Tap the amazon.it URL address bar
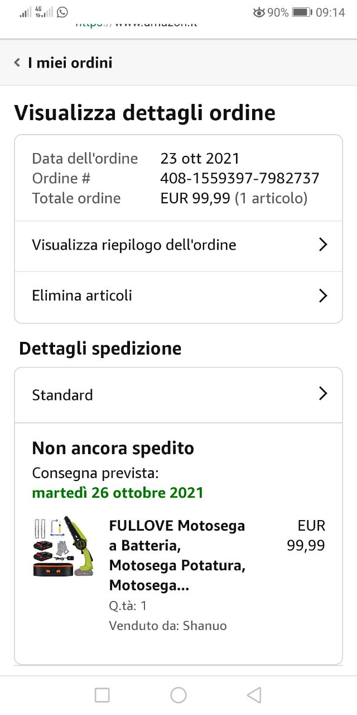Screen dimensions: 357x715 137,24
